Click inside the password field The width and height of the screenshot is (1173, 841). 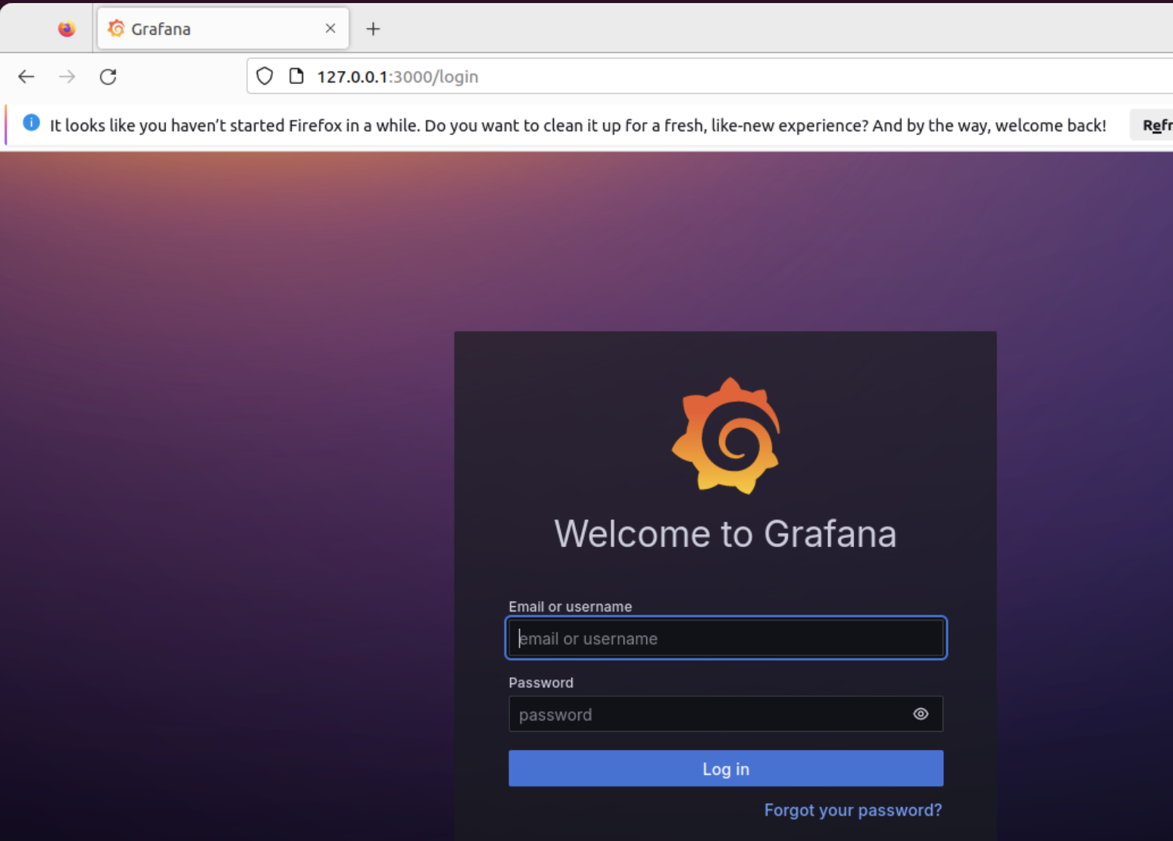coord(705,714)
